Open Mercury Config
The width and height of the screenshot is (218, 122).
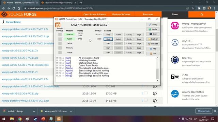129,48
